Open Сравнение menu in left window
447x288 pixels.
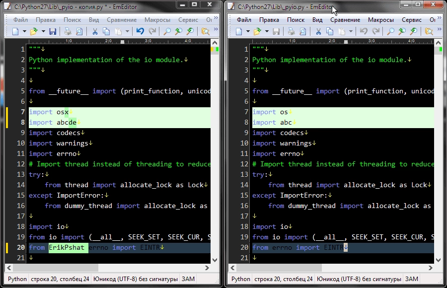[122, 20]
